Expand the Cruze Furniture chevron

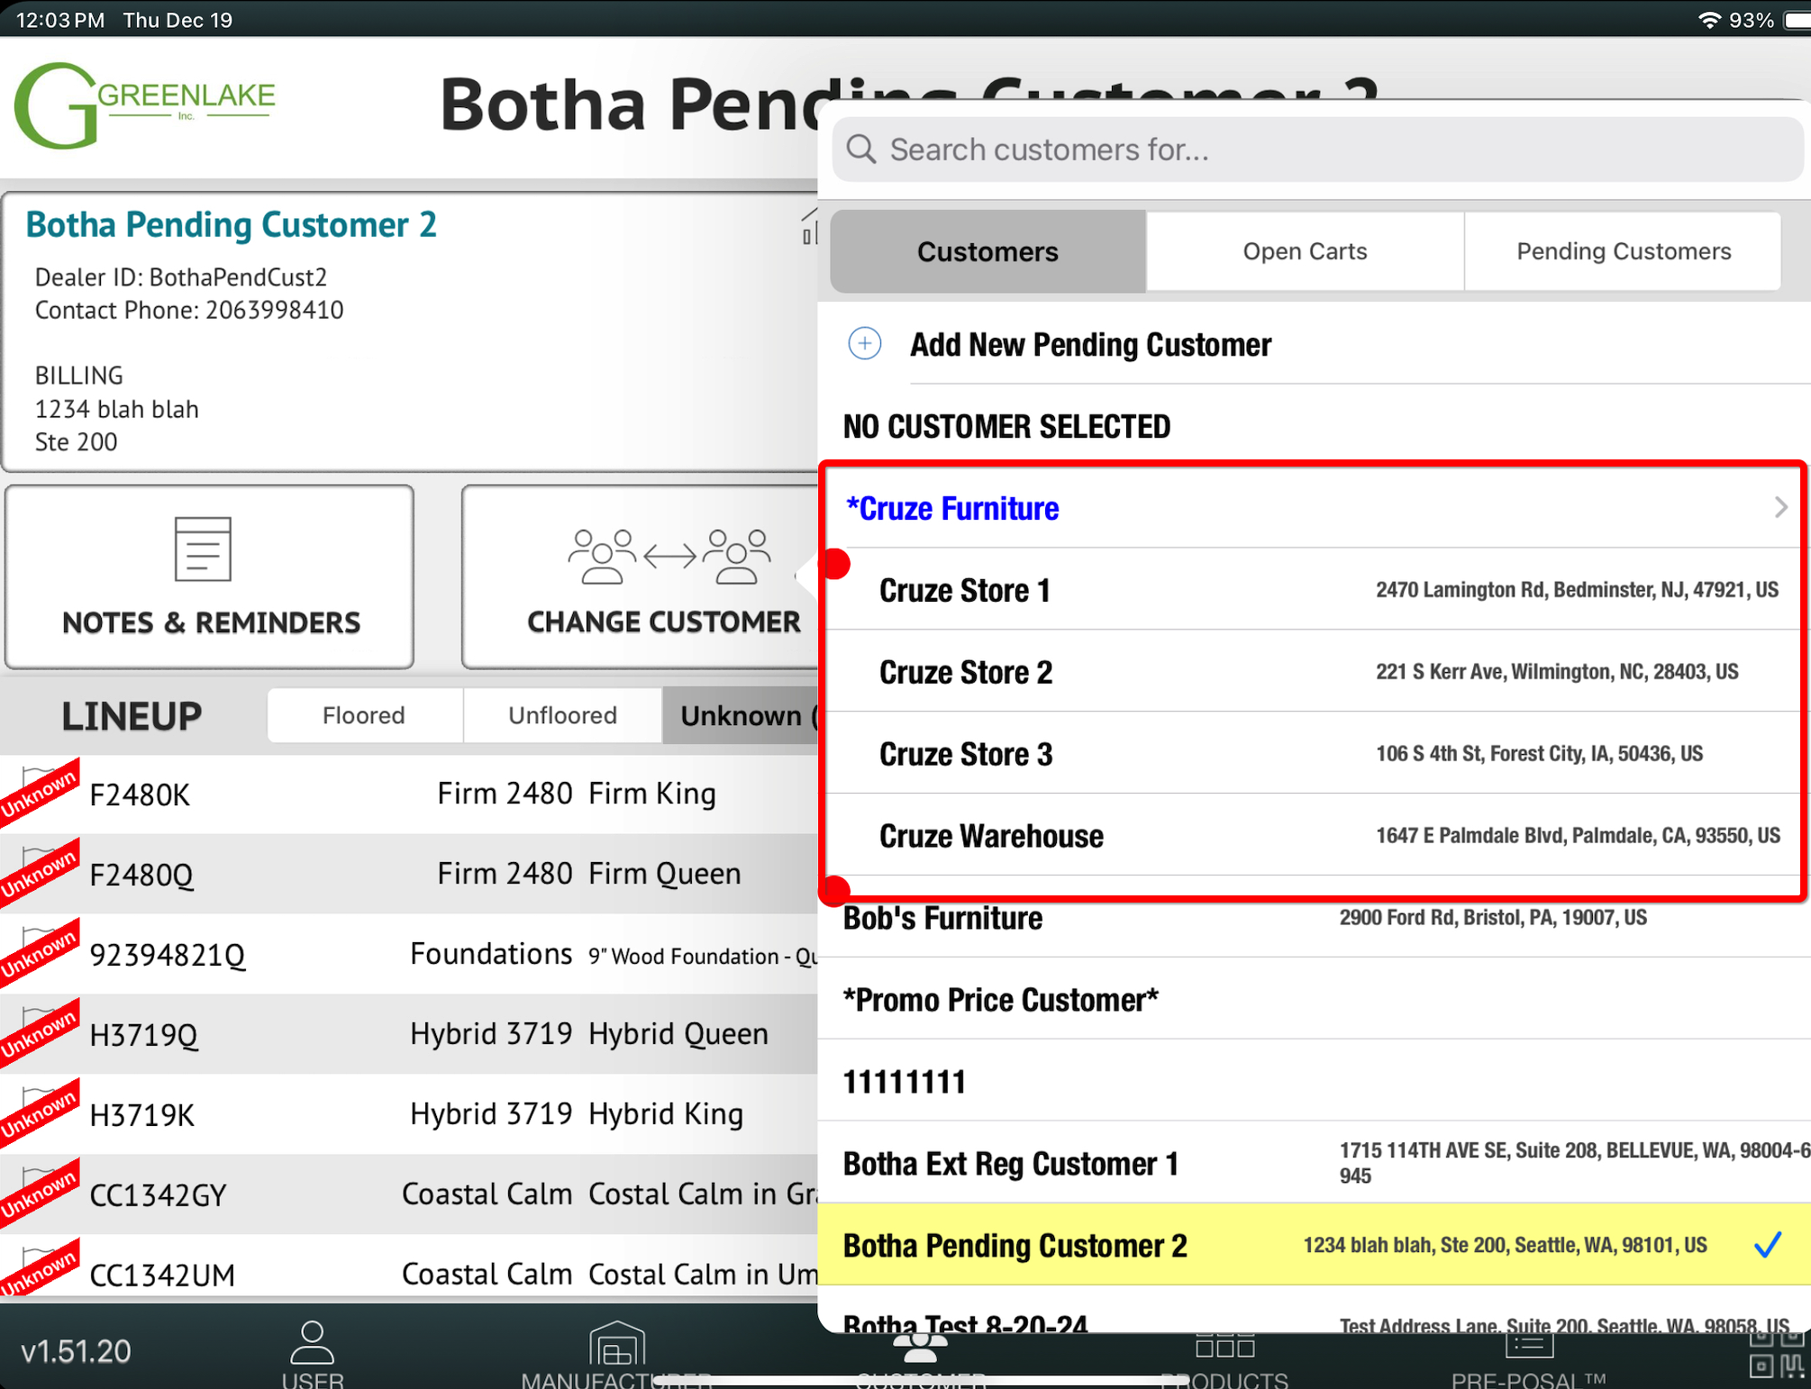pyautogui.click(x=1780, y=508)
